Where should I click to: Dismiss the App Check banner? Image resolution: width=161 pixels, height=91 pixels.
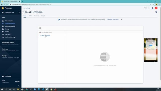(122, 20)
